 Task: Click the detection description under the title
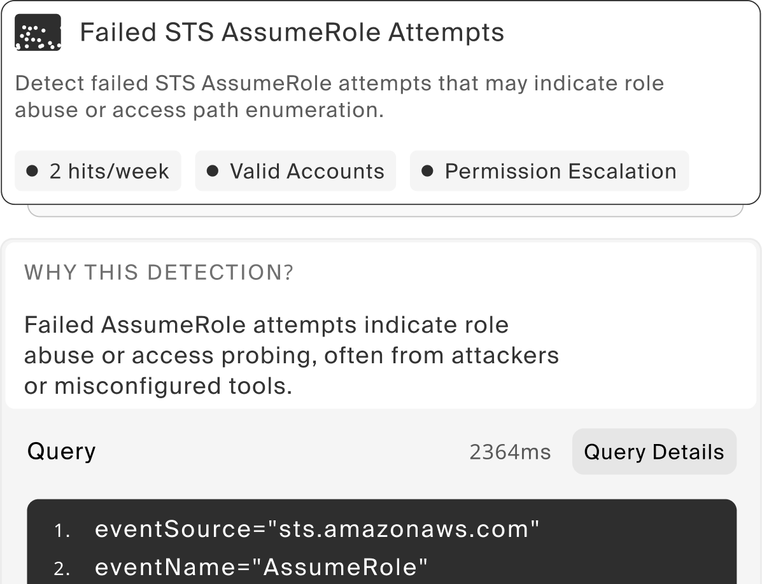[339, 97]
